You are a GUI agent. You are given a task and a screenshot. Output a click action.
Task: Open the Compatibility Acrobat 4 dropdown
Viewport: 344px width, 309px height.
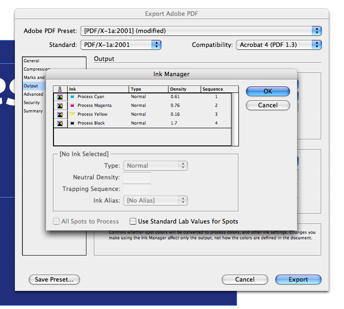coord(278,45)
